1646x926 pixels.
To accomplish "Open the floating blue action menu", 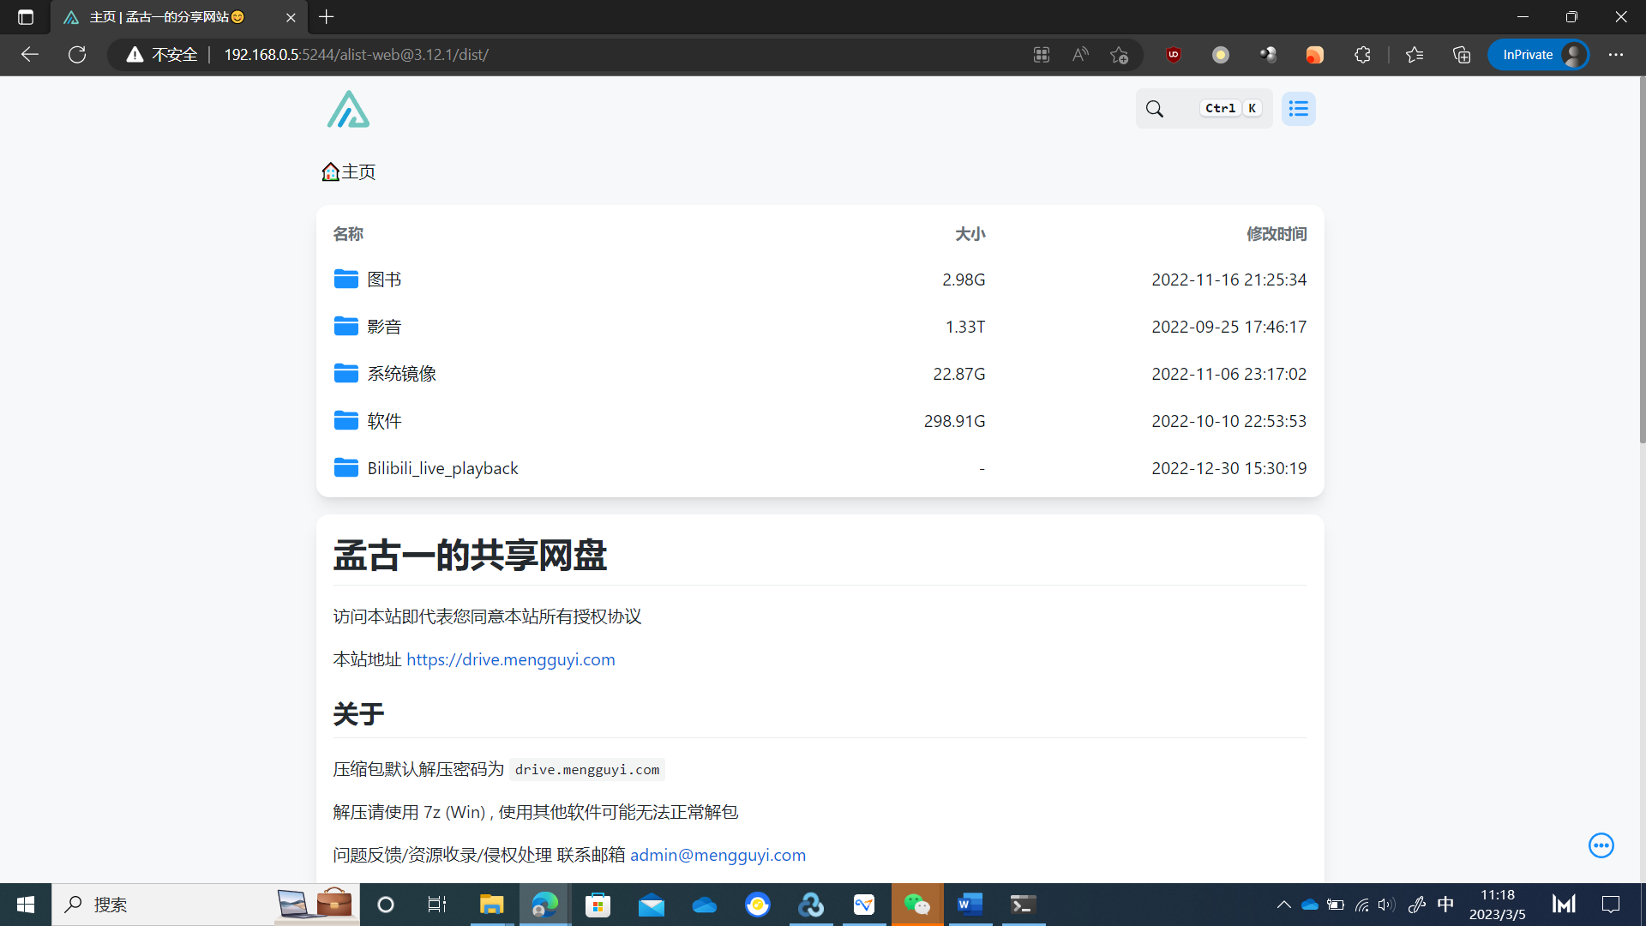I will (1601, 845).
